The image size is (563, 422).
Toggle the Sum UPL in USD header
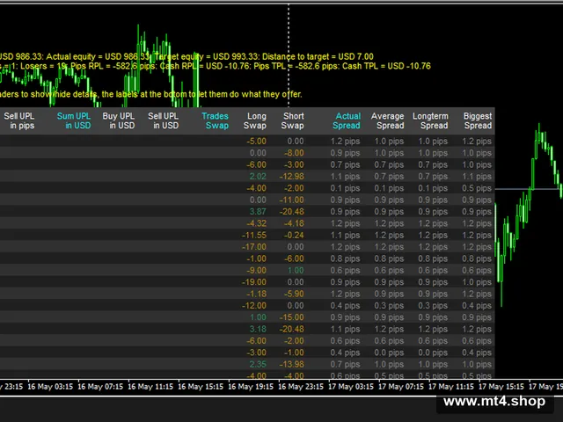[74, 121]
